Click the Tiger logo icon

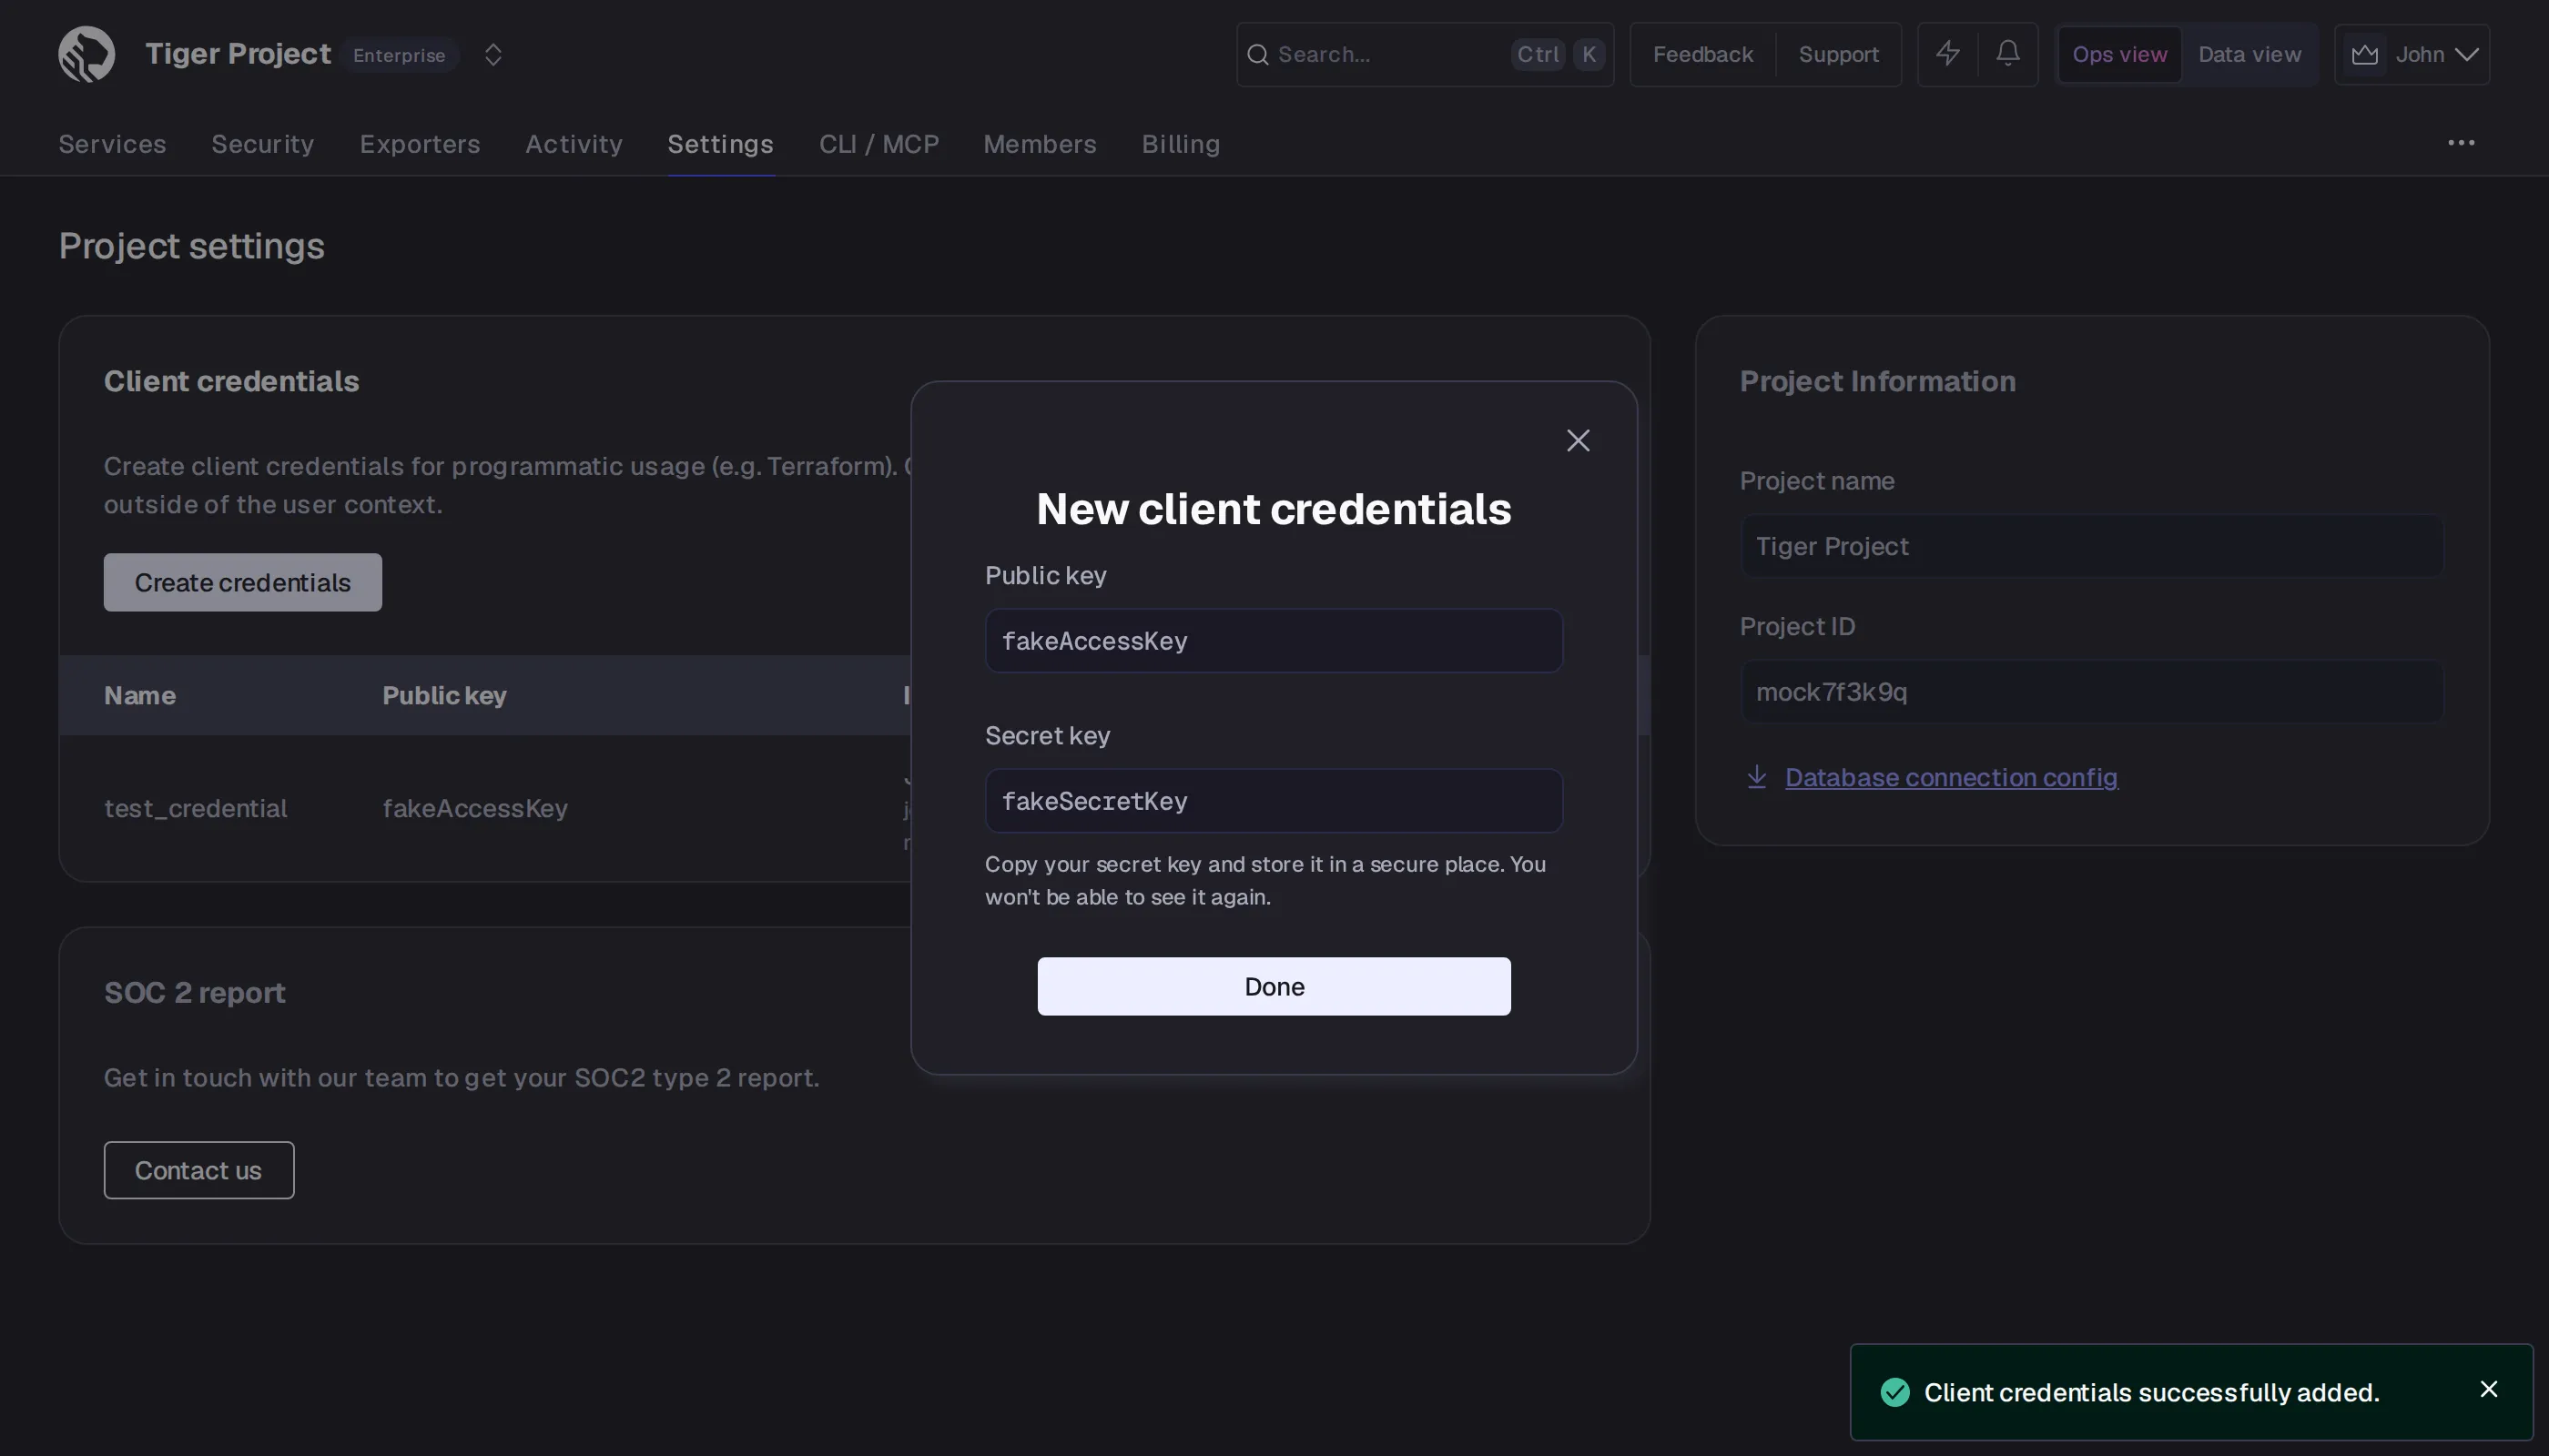point(86,54)
